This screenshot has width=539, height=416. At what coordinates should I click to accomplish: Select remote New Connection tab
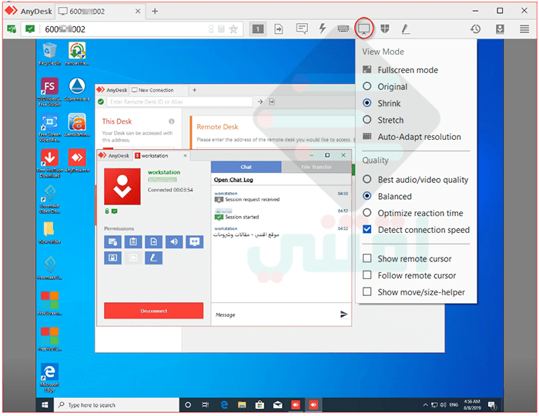[159, 90]
